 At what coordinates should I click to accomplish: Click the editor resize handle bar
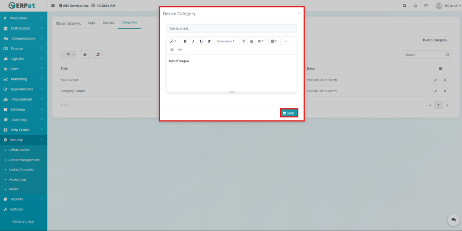click(x=231, y=92)
